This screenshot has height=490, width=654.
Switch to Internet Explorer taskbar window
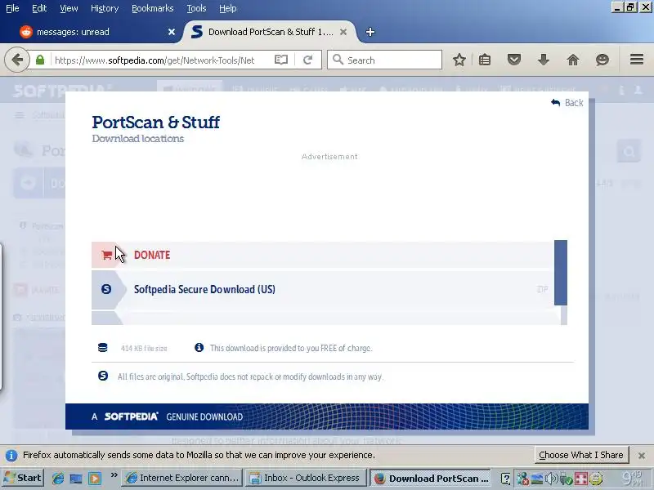pos(182,478)
